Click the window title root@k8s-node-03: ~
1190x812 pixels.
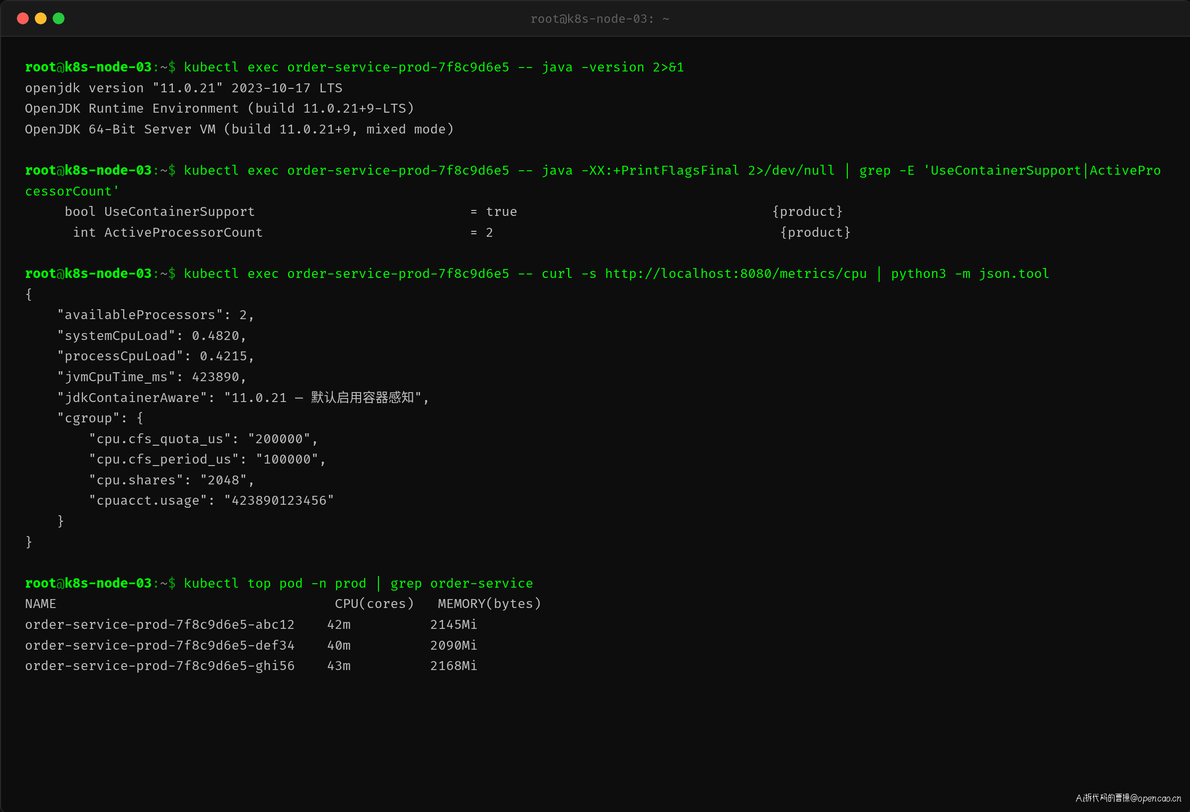[599, 19]
